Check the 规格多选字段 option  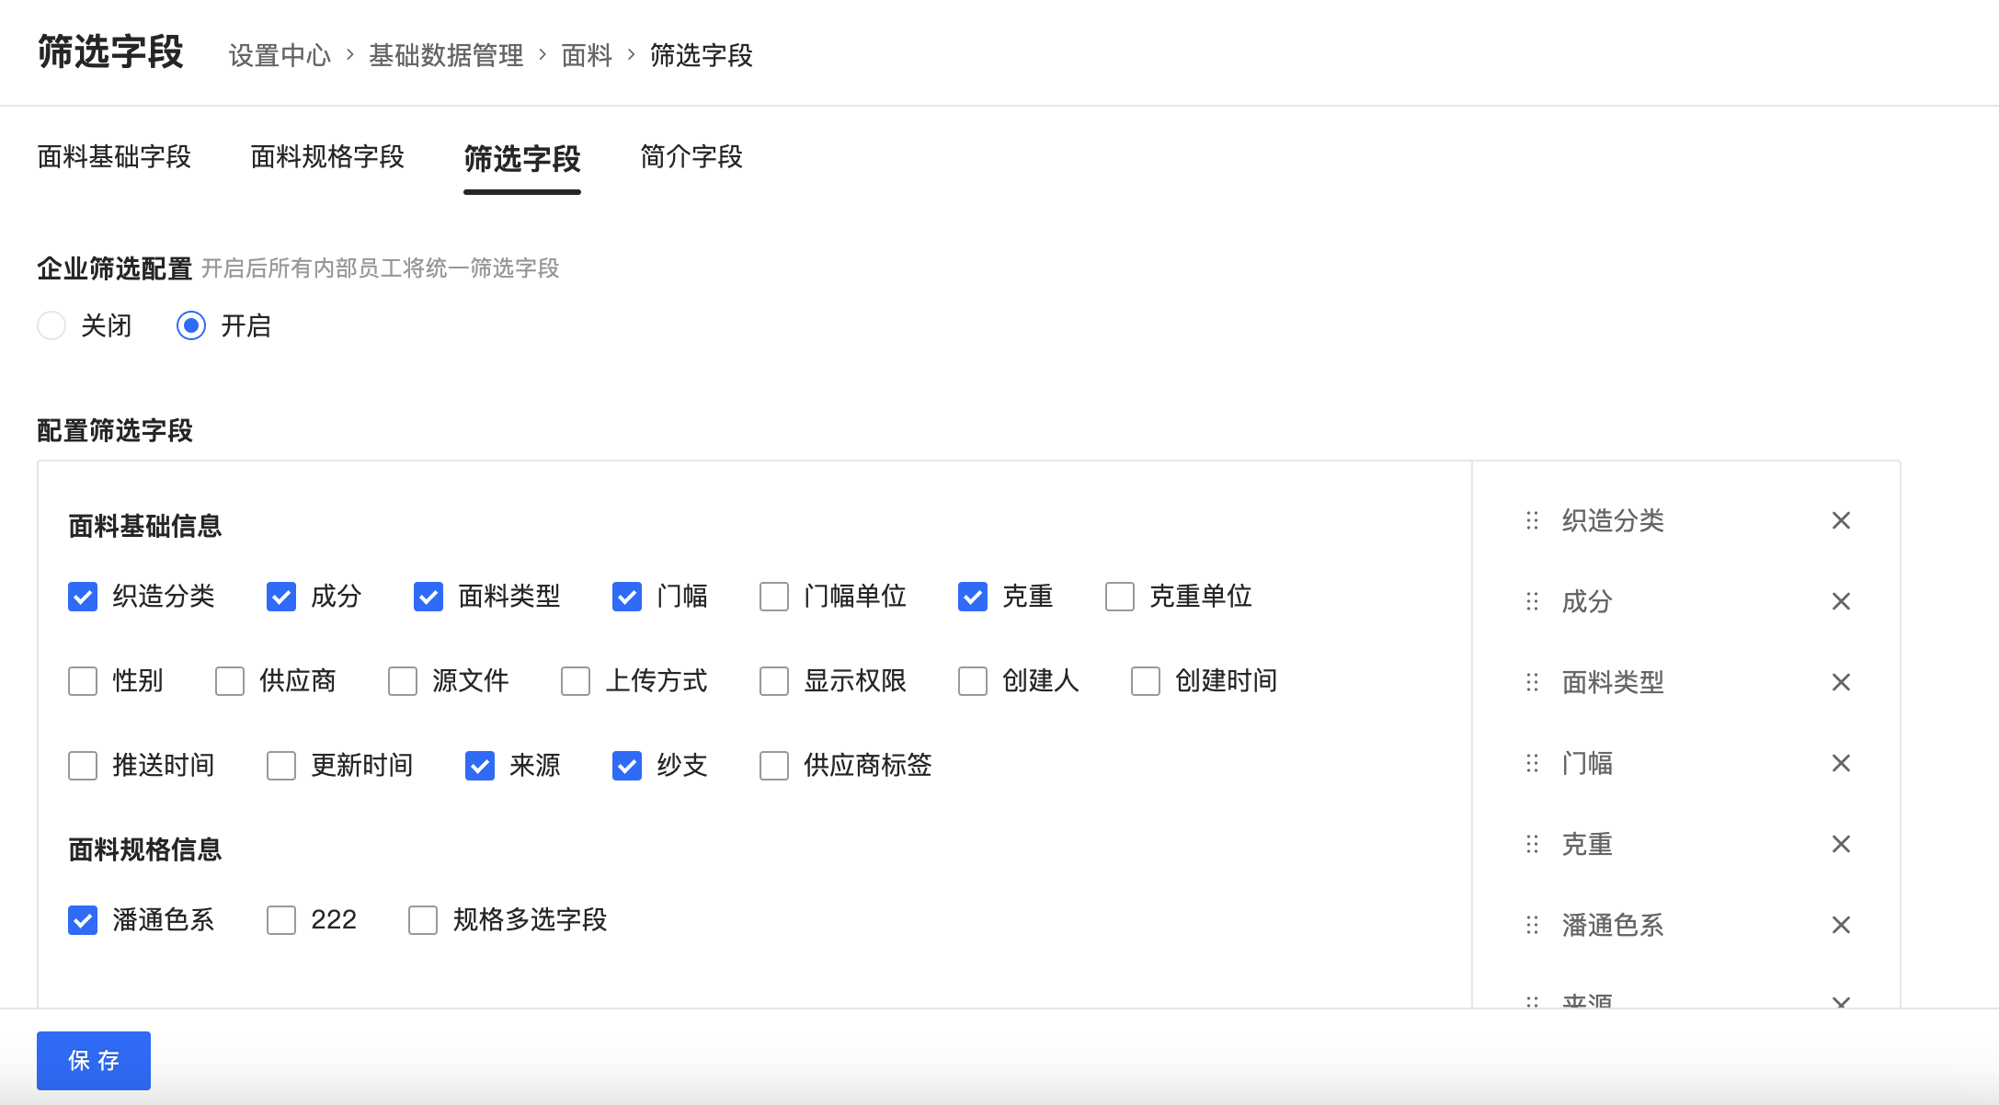pyautogui.click(x=423, y=920)
